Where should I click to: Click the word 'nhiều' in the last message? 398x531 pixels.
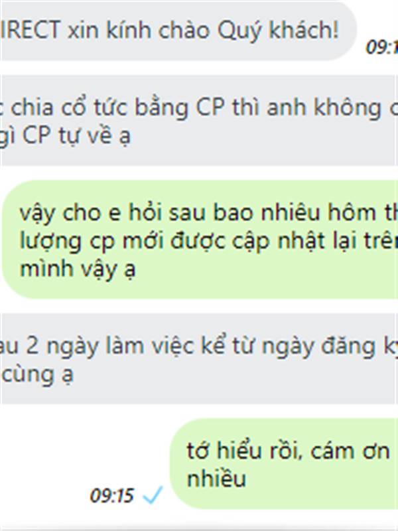[x=217, y=479]
